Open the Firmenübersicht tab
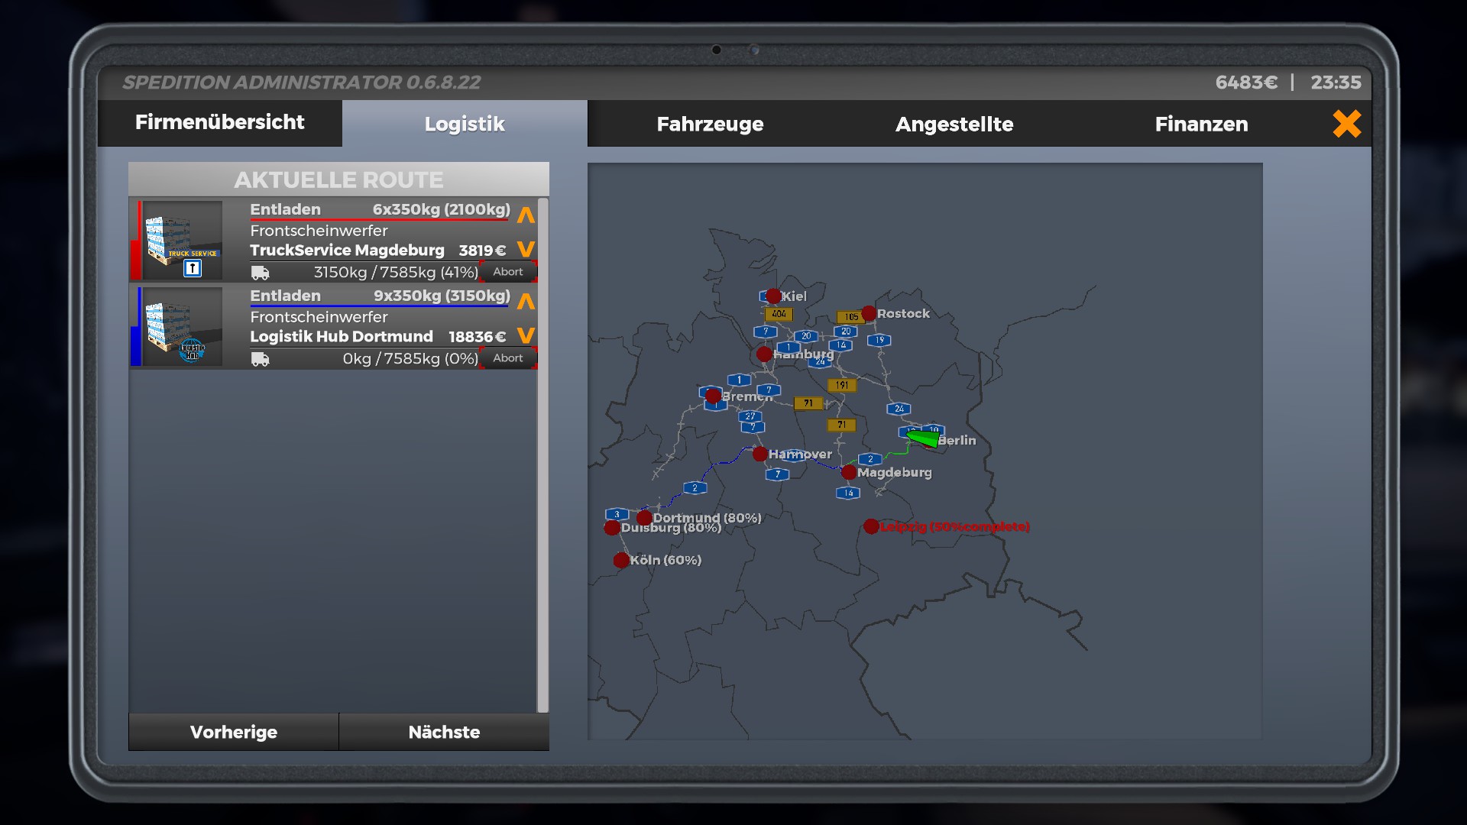Viewport: 1467px width, 825px height. click(219, 122)
